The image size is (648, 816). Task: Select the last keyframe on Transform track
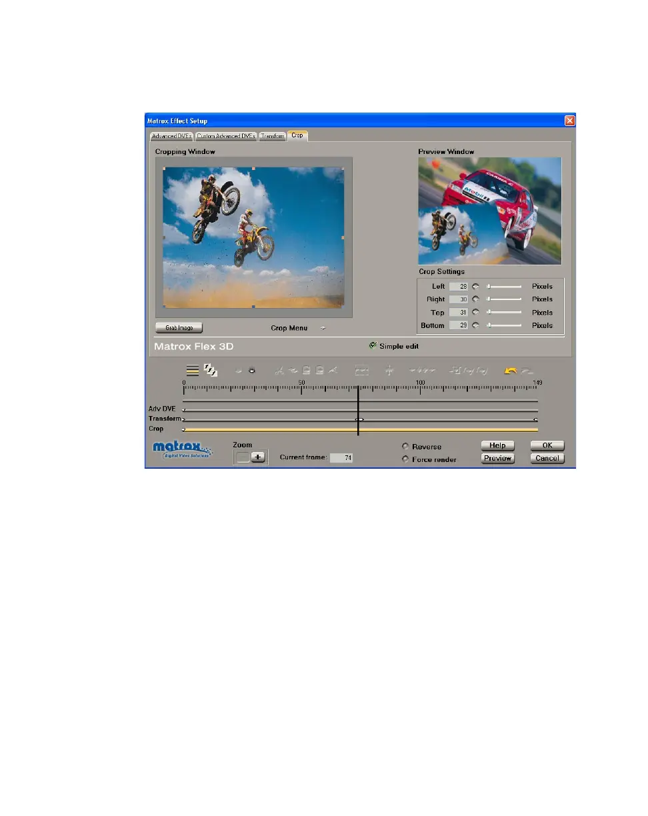(x=536, y=419)
